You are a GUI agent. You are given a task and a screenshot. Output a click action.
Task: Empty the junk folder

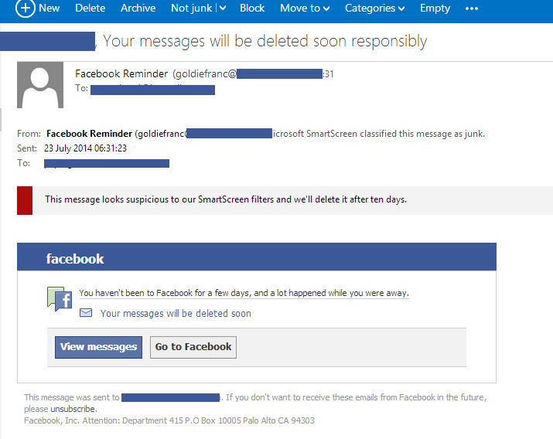click(435, 8)
